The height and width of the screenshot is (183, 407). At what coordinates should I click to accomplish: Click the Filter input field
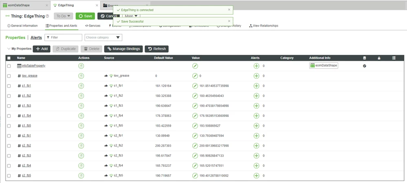(x=63, y=37)
